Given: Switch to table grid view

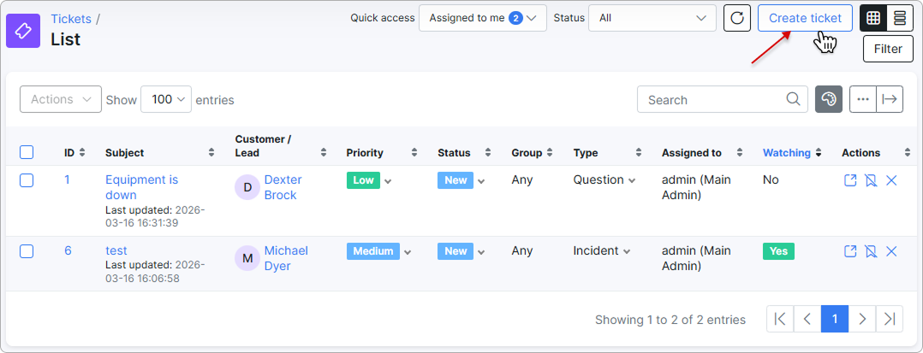Looking at the screenshot, I should (x=873, y=18).
